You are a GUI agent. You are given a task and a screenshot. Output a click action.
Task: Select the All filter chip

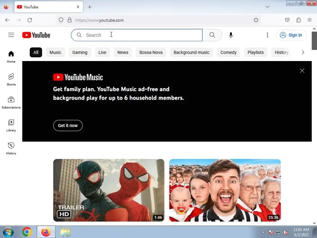click(x=36, y=52)
